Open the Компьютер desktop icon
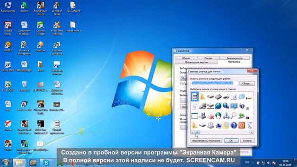 (x=8, y=7)
